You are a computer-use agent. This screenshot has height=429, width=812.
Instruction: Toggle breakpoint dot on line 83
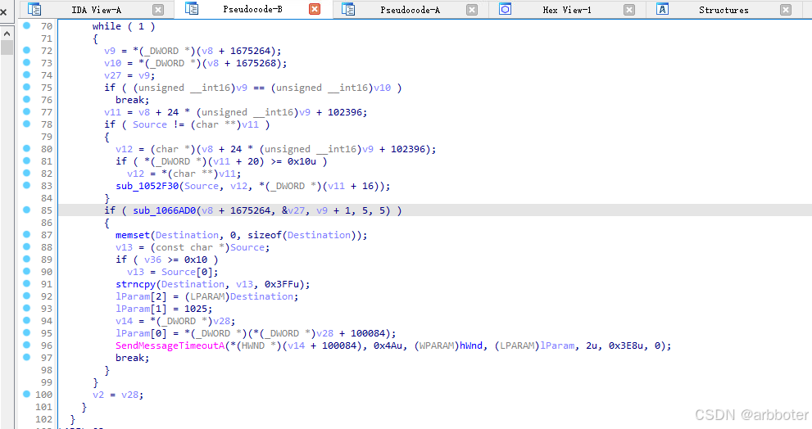click(26, 185)
